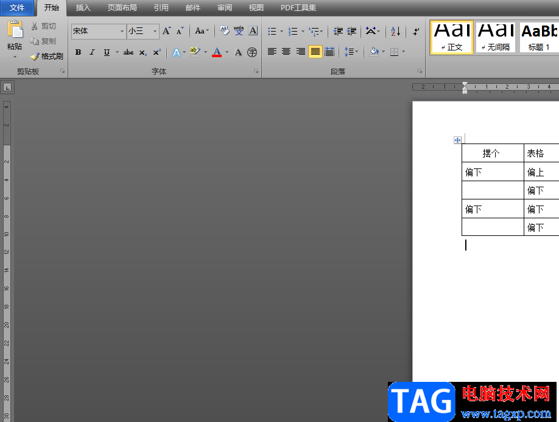
Task: Click the tab selector at ruler corner
Action: click(x=7, y=87)
